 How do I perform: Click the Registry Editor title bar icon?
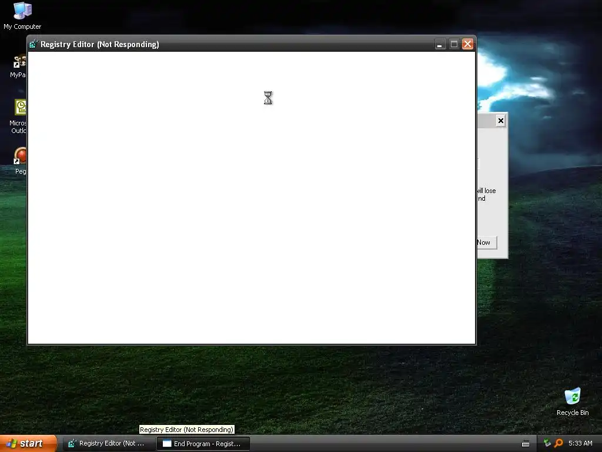(x=34, y=44)
